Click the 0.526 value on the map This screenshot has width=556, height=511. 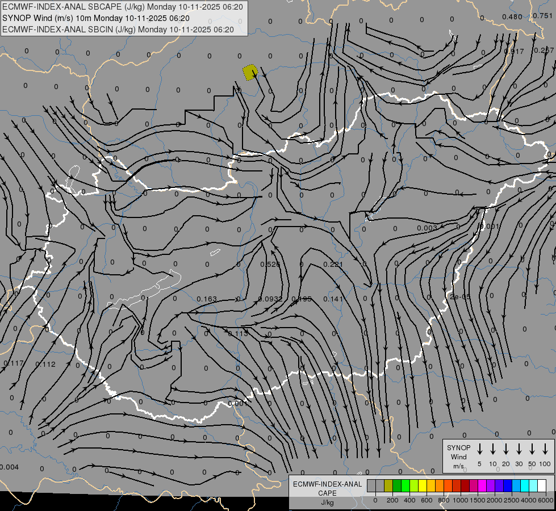click(x=270, y=264)
